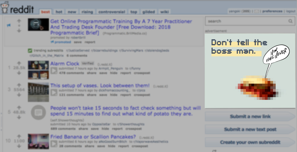The height and width of the screenshot is (152, 297).
Task: Open 478 comments on Alarm Clock
Action: pos(71,73)
